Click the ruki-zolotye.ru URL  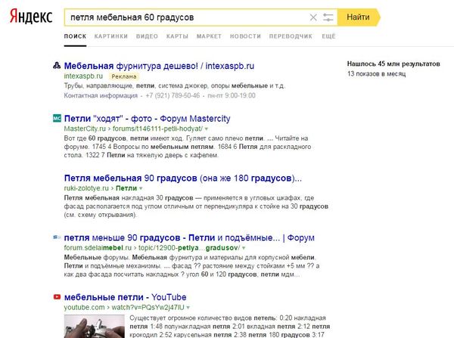pos(86,188)
